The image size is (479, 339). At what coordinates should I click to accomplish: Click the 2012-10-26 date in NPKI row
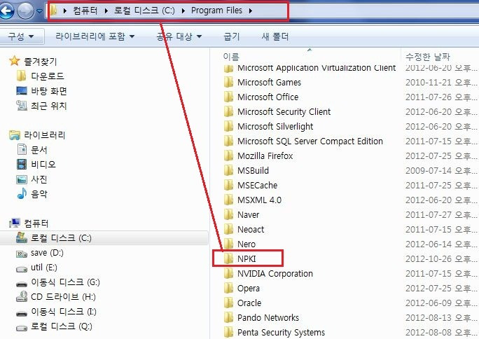coord(429,259)
